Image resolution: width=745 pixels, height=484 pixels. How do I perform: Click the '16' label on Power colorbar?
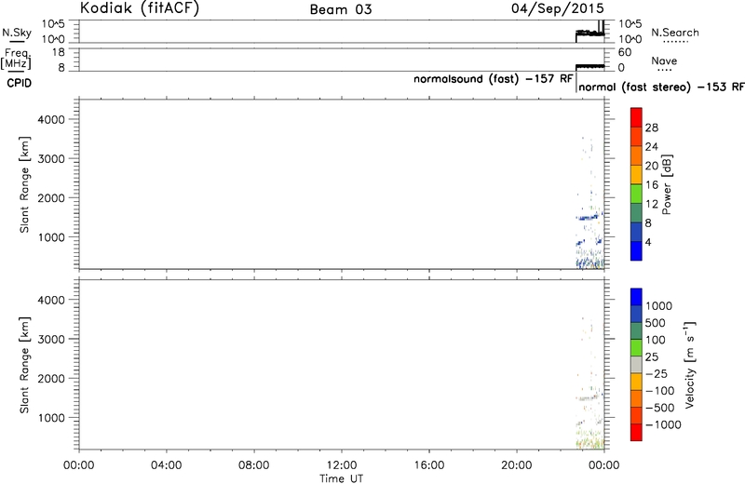coord(652,185)
